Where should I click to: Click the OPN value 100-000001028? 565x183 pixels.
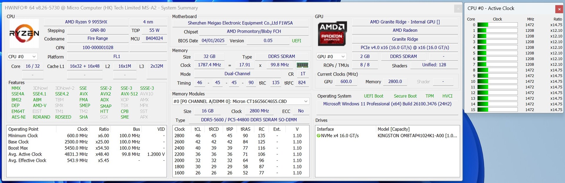point(98,48)
